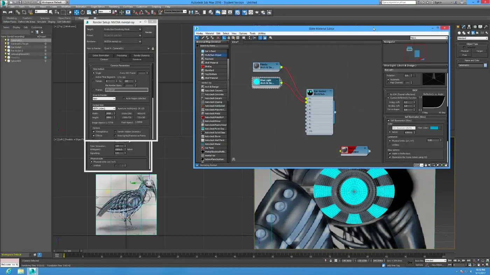The image size is (490, 275).
Task: Click the 3ds Max taskbar icon
Action: pyautogui.click(x=33, y=271)
